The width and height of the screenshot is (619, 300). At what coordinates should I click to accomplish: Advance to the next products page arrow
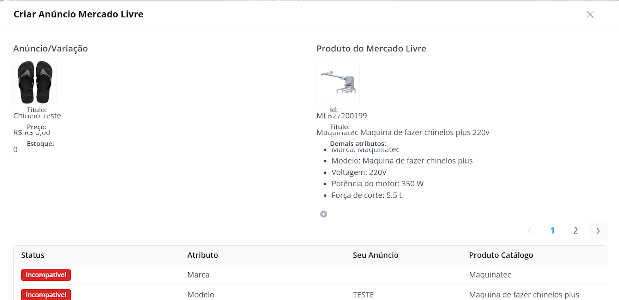(x=598, y=231)
